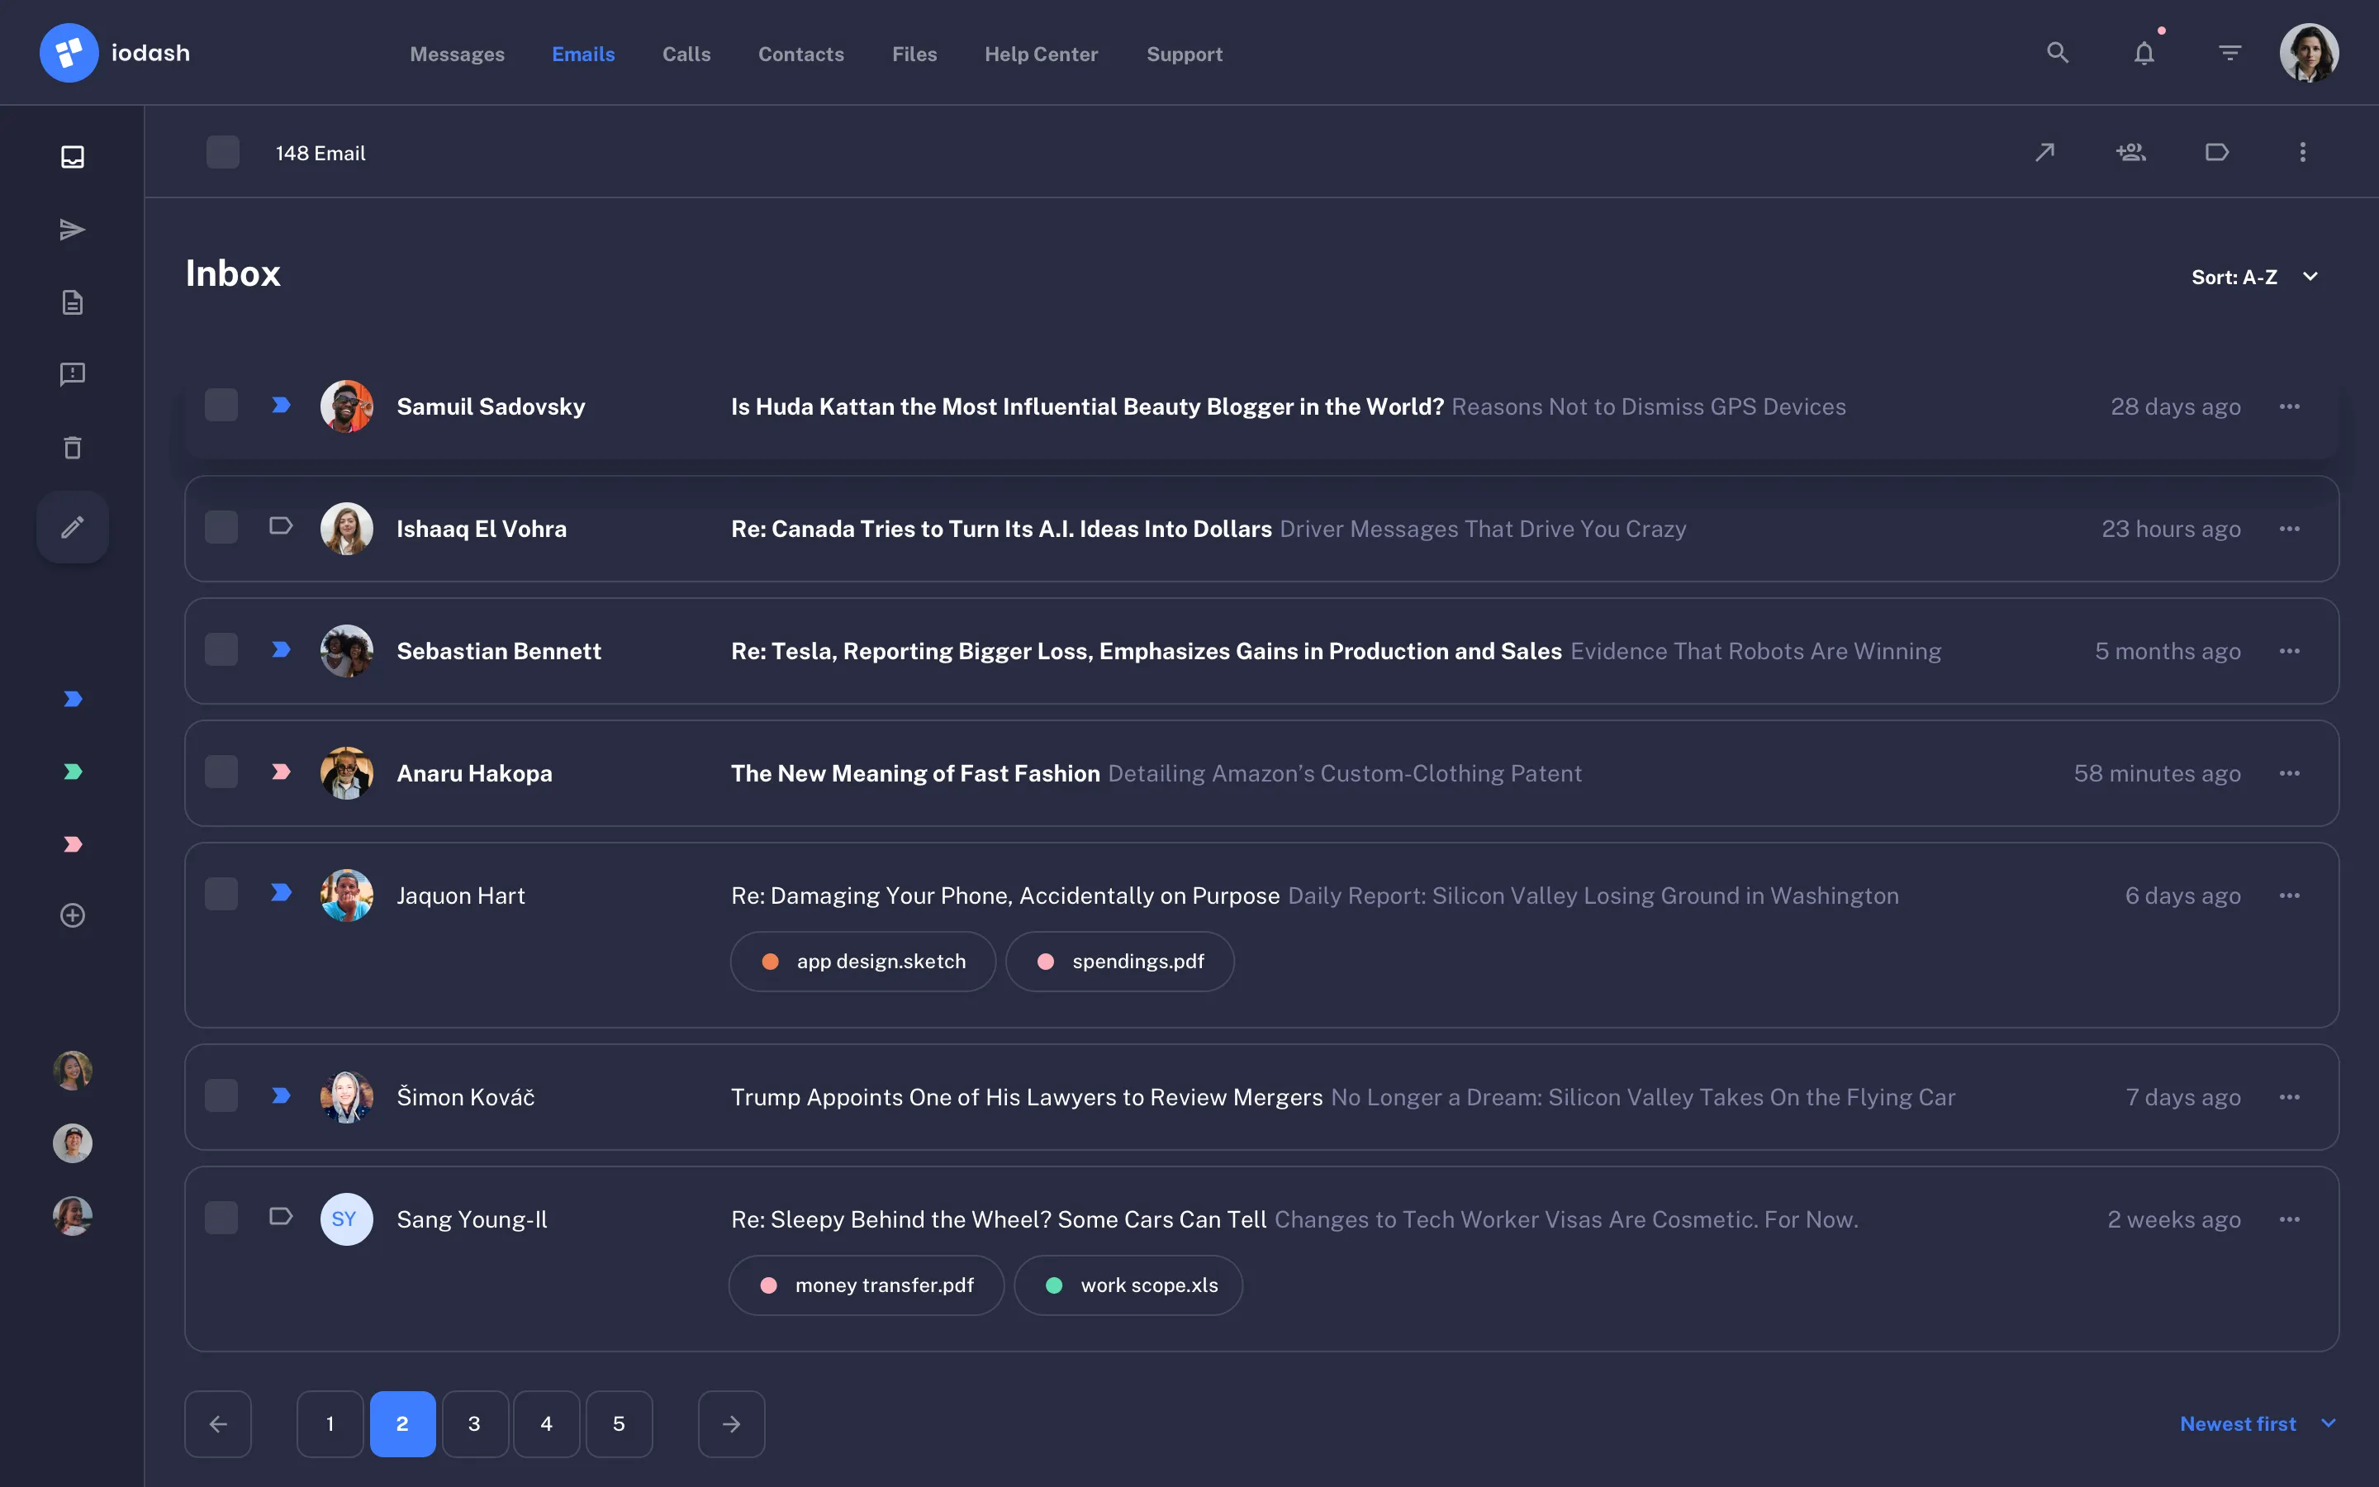Open the kebab menu on Sebastian Bennett's email
This screenshot has width=2379, height=1487.
coord(2291,650)
